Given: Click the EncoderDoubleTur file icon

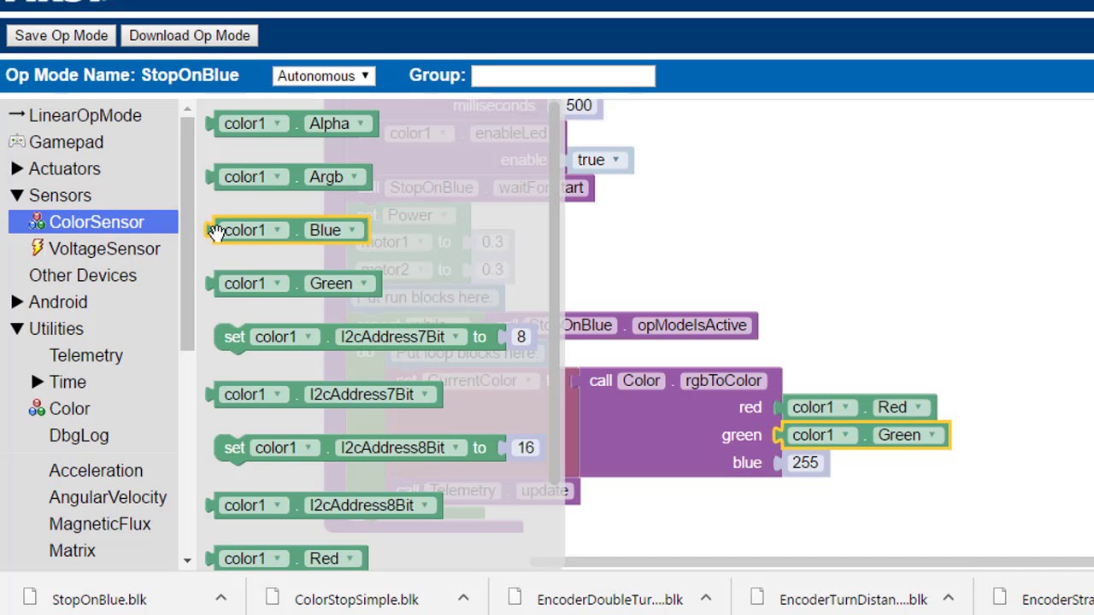Looking at the screenshot, I should tap(515, 598).
